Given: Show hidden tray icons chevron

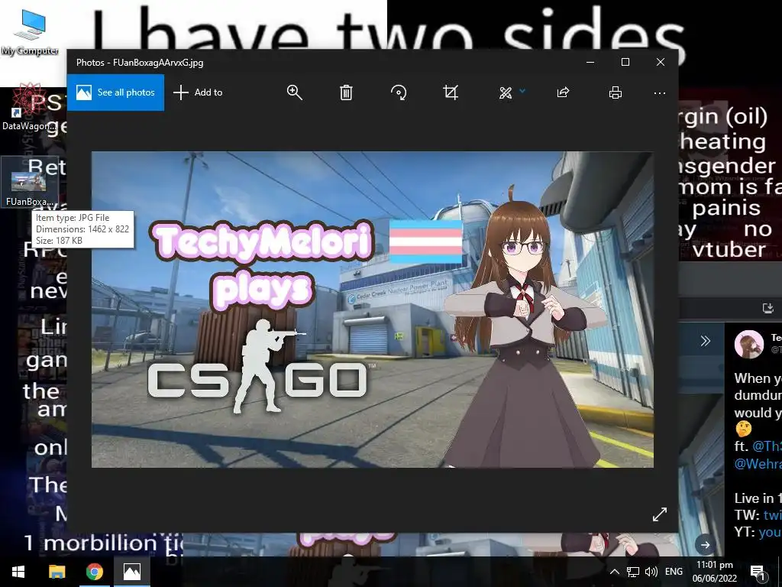Looking at the screenshot, I should tap(615, 572).
